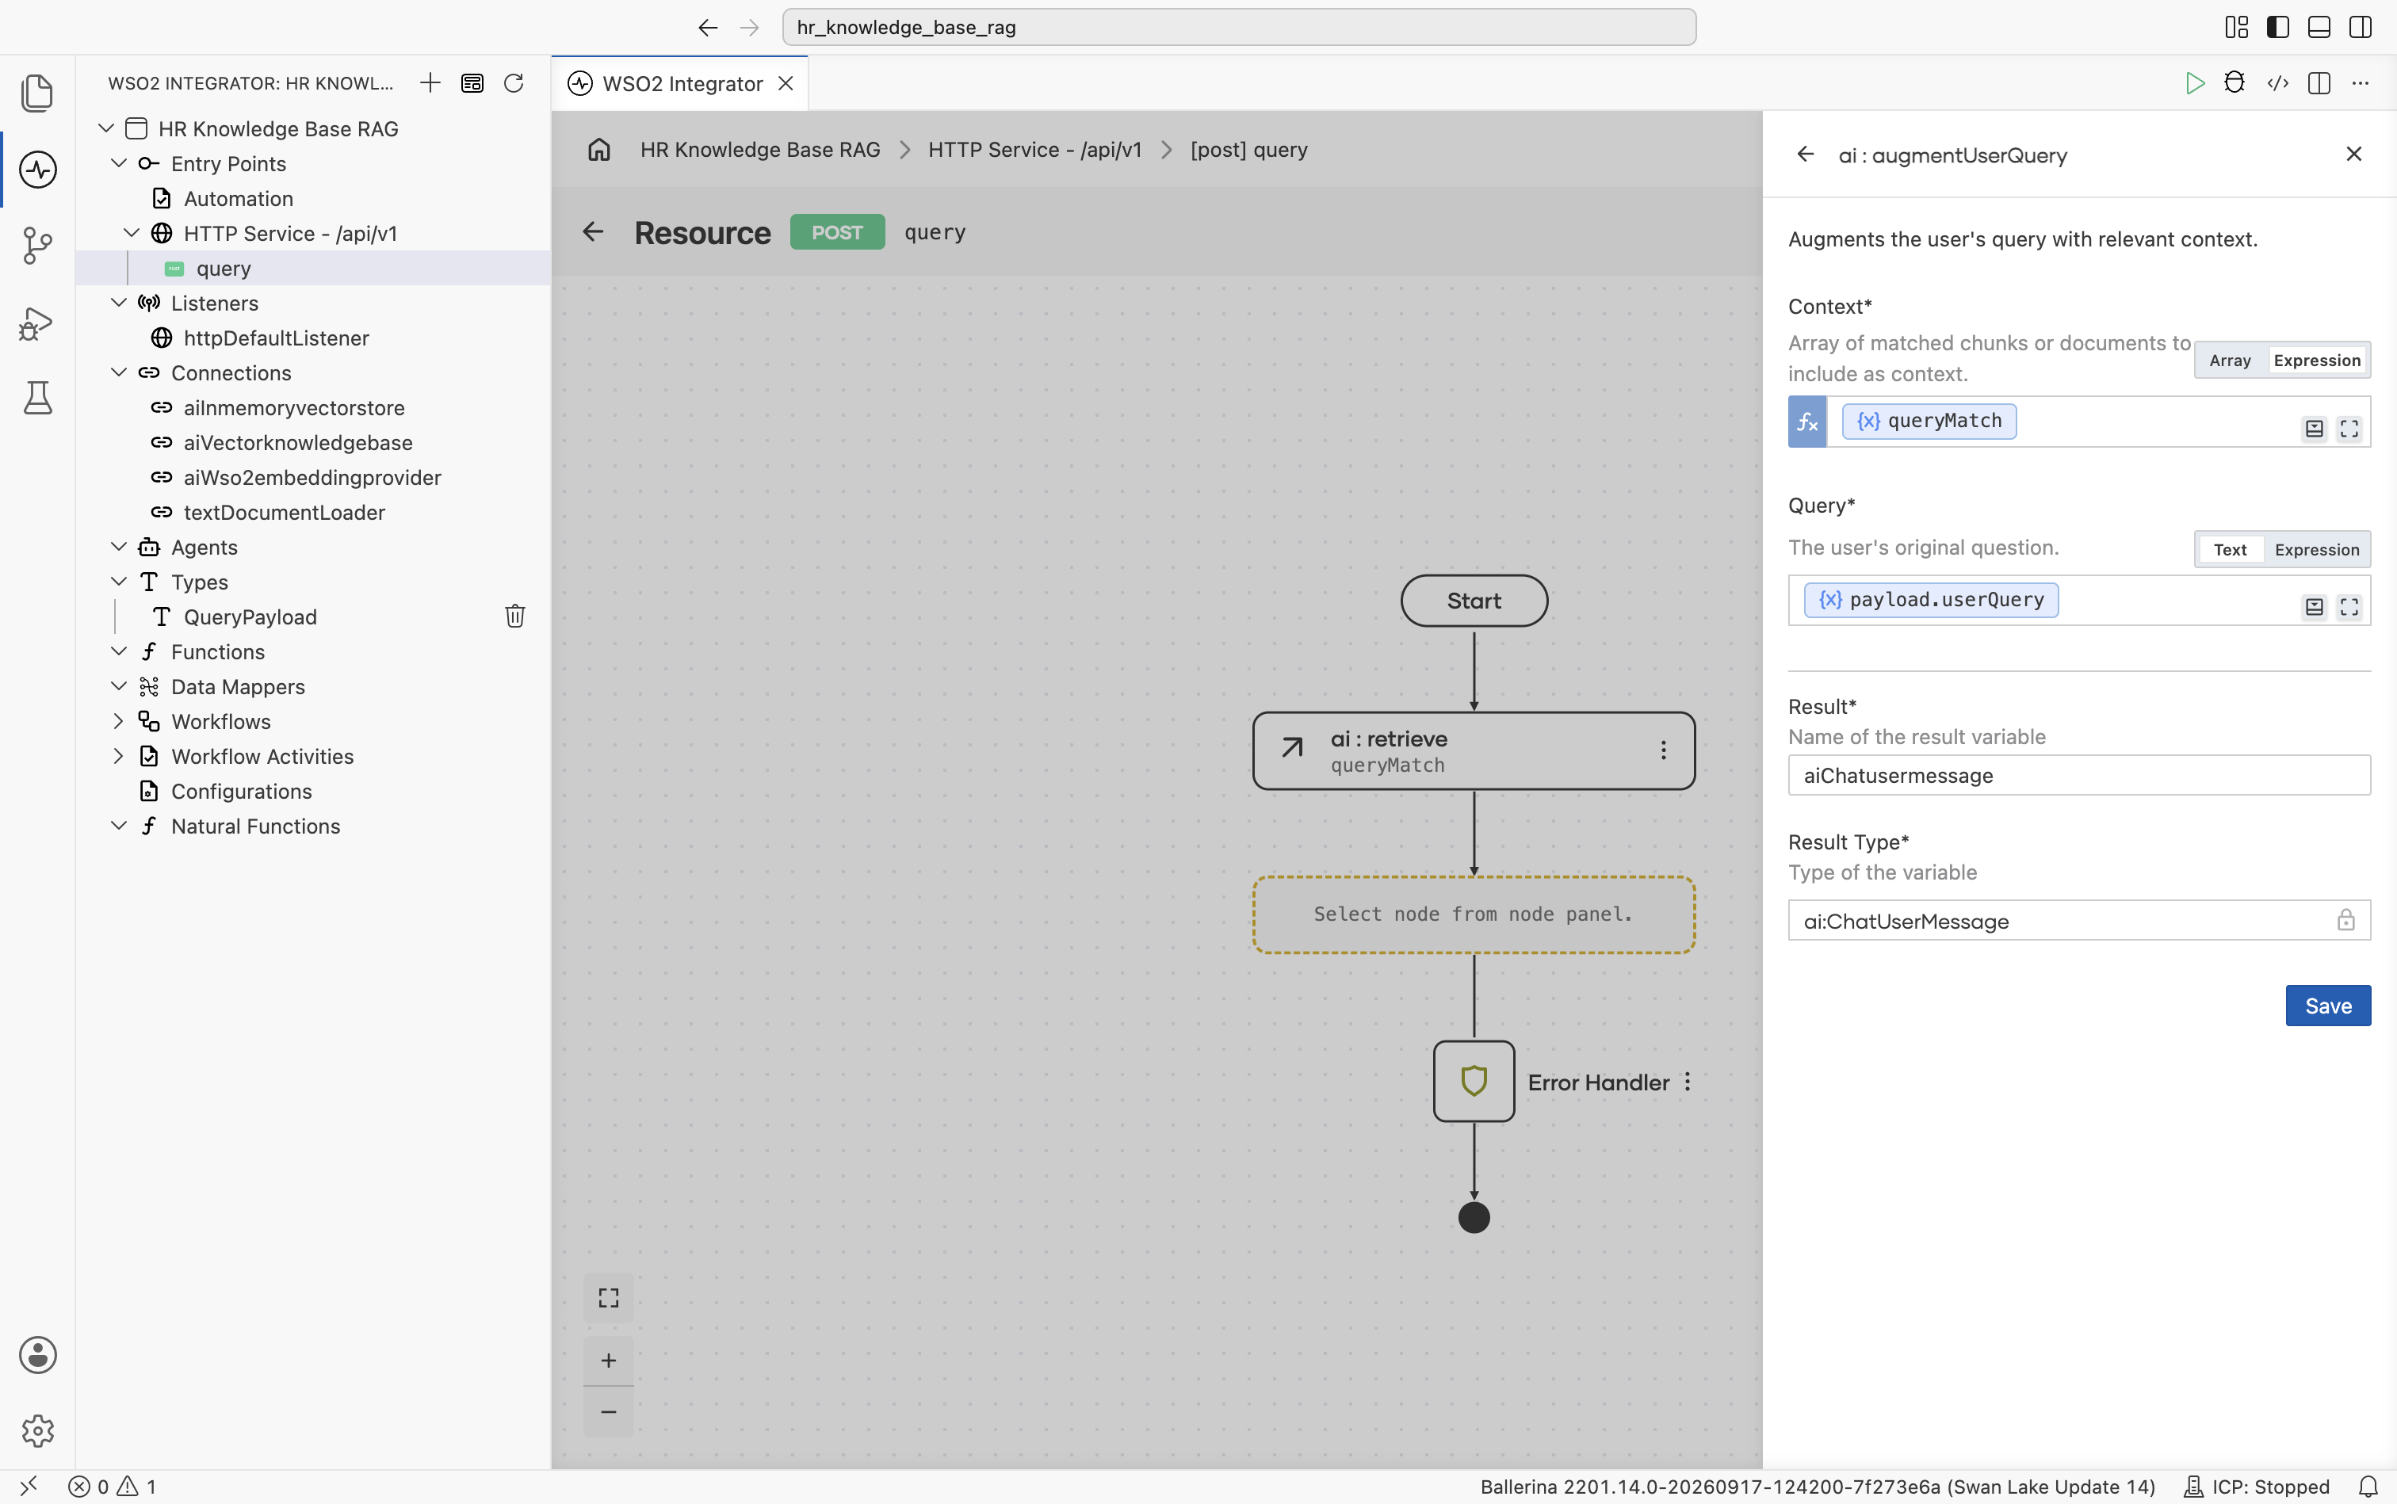Go back from ai : augmentUserQuery panel
This screenshot has height=1504, width=2397.
pos(1805,155)
